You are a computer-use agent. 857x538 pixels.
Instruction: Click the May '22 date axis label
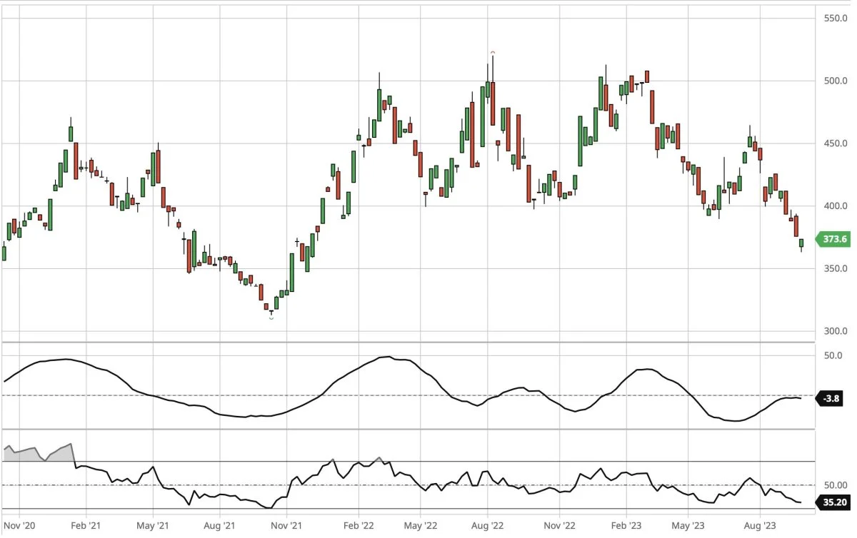click(x=421, y=527)
